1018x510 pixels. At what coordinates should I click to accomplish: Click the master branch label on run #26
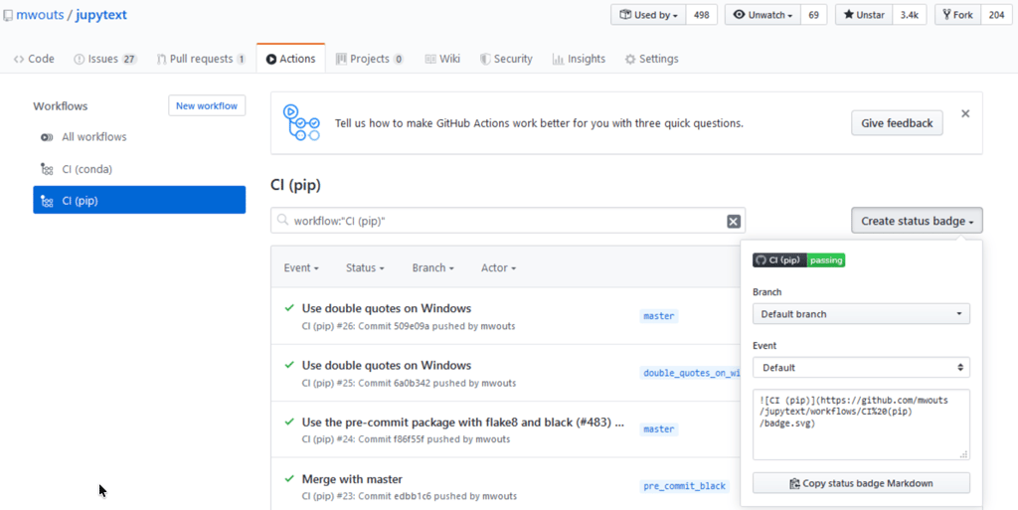pyautogui.click(x=659, y=316)
